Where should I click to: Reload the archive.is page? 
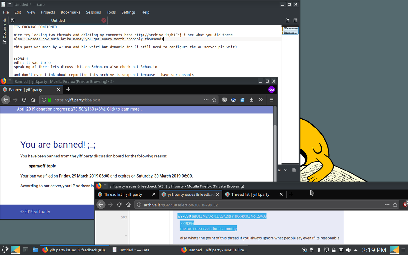(119, 205)
